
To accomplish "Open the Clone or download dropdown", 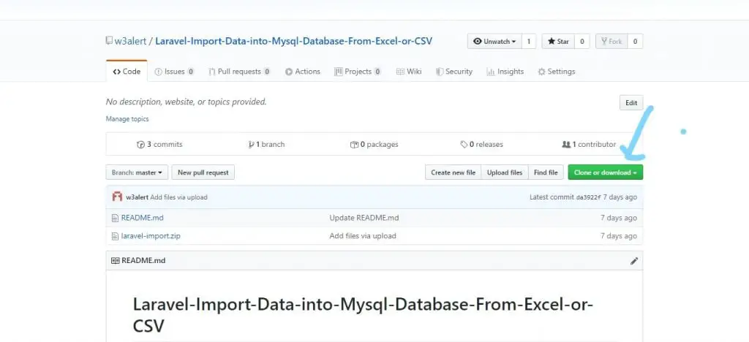I will point(605,172).
